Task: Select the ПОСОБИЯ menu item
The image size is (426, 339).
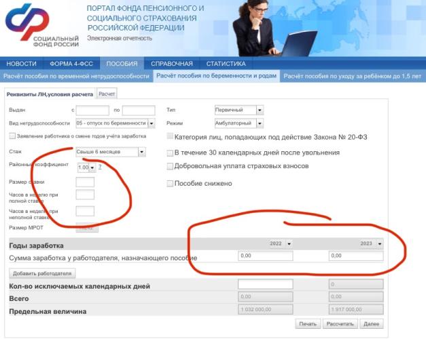Action: click(122, 64)
